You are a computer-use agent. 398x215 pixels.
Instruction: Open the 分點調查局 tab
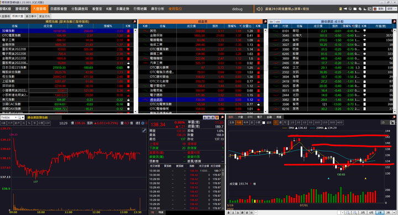pos(80,9)
